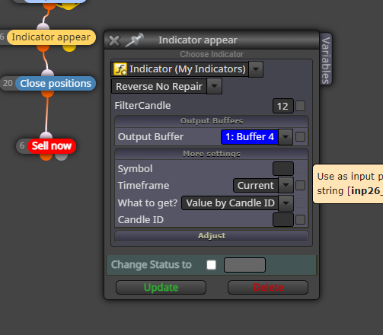Click the input connector above Indicator appear
Screen dimensions: 383x335
pos(43,27)
